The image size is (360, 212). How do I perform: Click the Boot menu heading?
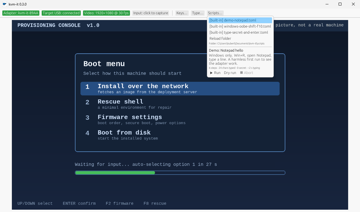(104, 64)
